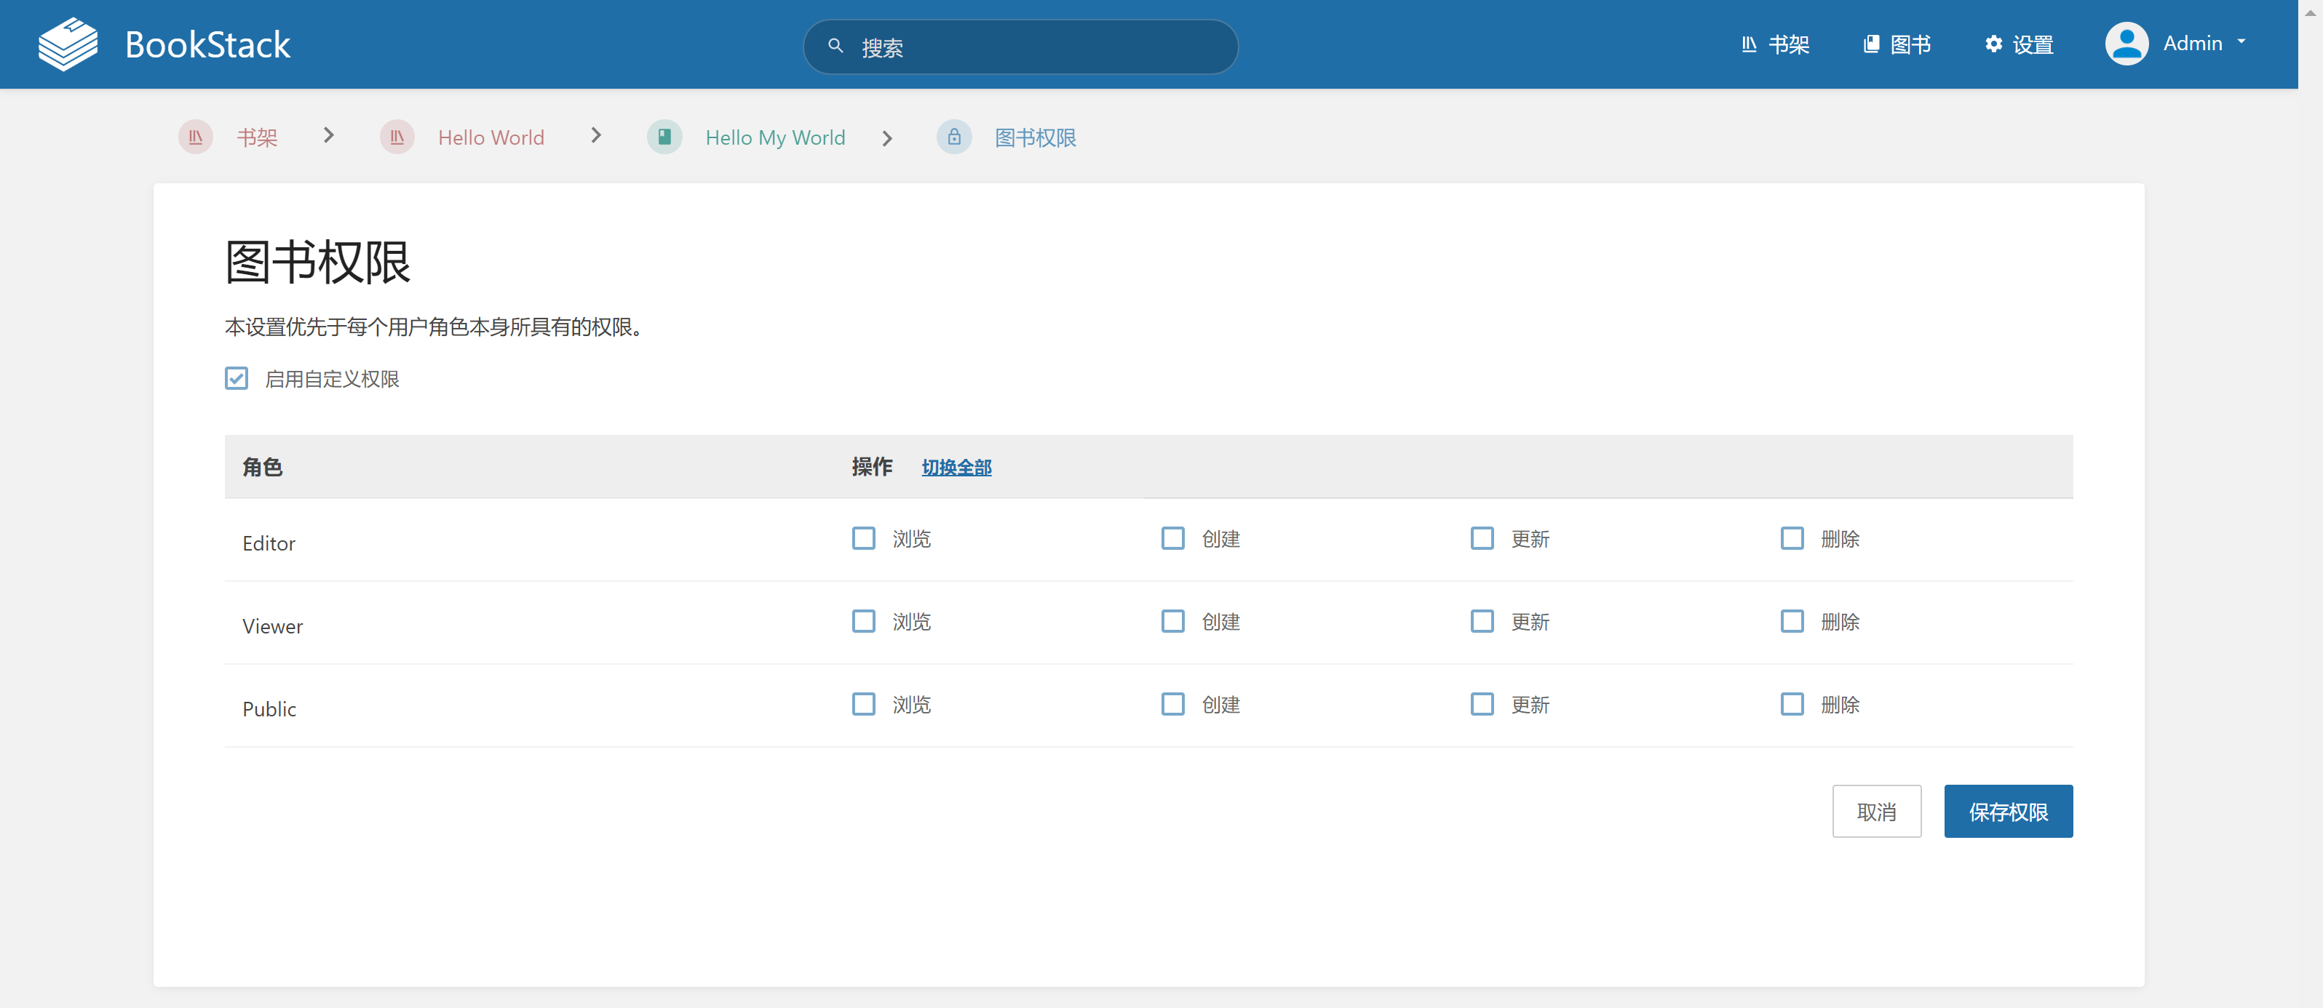
Task: Check Editor 创建 permission
Action: (x=1173, y=537)
